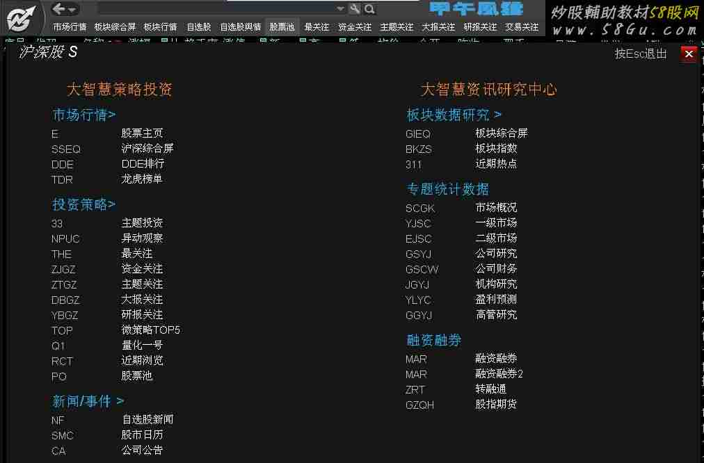The height and width of the screenshot is (463, 704).
Task: Open the blue 市场行情> section heading
Action: 84,115
